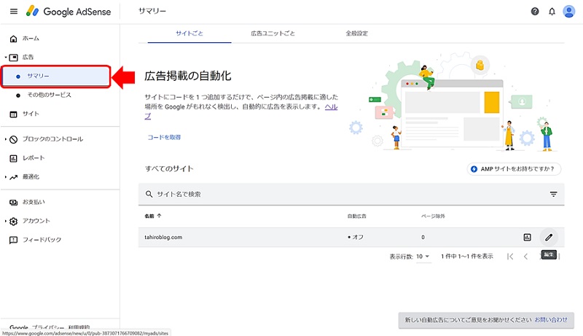The image size is (583, 336).
Task: Open ホーム in the sidebar
Action: click(x=31, y=39)
